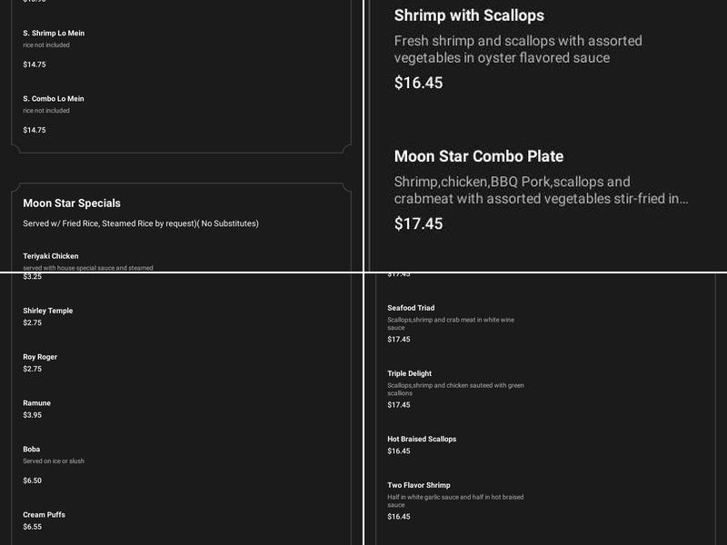Choose the Hot Braised Scallops item
Viewport: 727px width, 545px height.
(422, 439)
